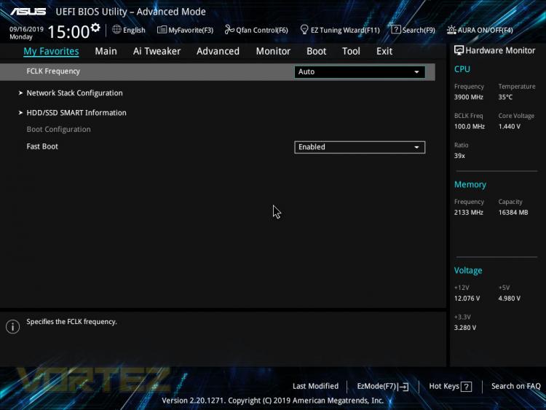Select the Boot tab
This screenshot has height=410, width=546.
(316, 51)
